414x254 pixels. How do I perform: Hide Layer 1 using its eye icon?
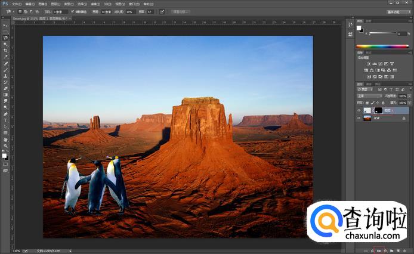click(x=359, y=111)
